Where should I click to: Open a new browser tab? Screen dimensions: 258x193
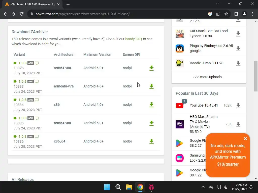pyautogui.click(x=68, y=4)
